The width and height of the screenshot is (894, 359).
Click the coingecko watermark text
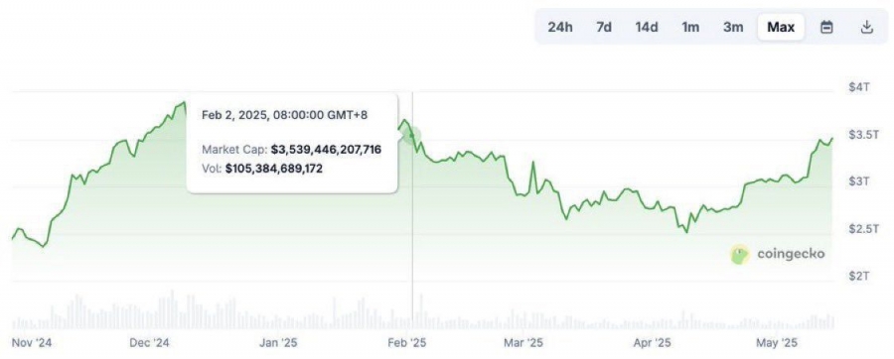click(x=791, y=254)
